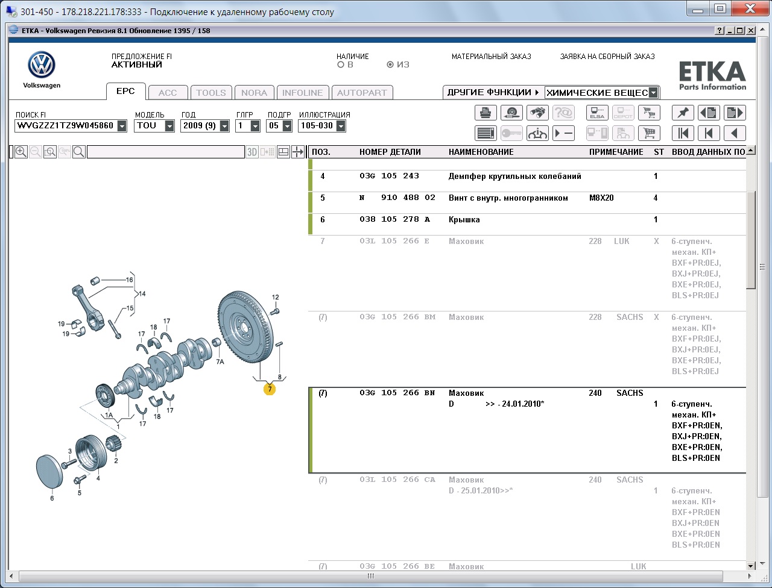
Task: Jump to first with double-bar arrow
Action: [683, 133]
